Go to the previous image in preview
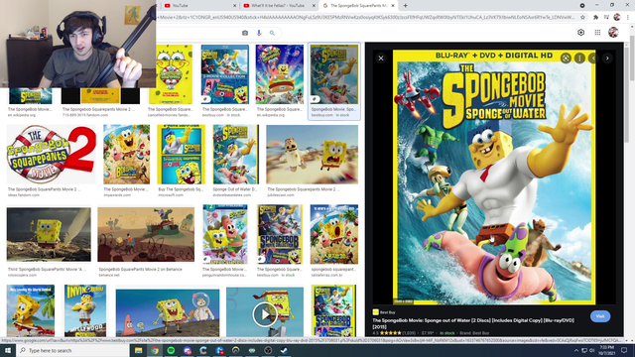635x357 pixels. point(593,59)
